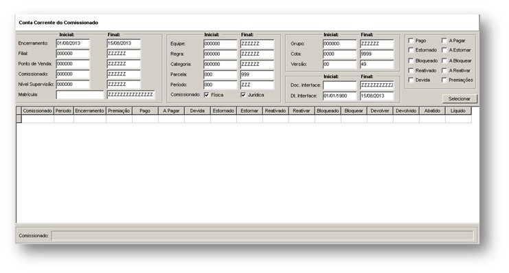Viewport: 509px width, 273px height.
Task: Select the Nível Supervisão final field
Action: tap(124, 84)
